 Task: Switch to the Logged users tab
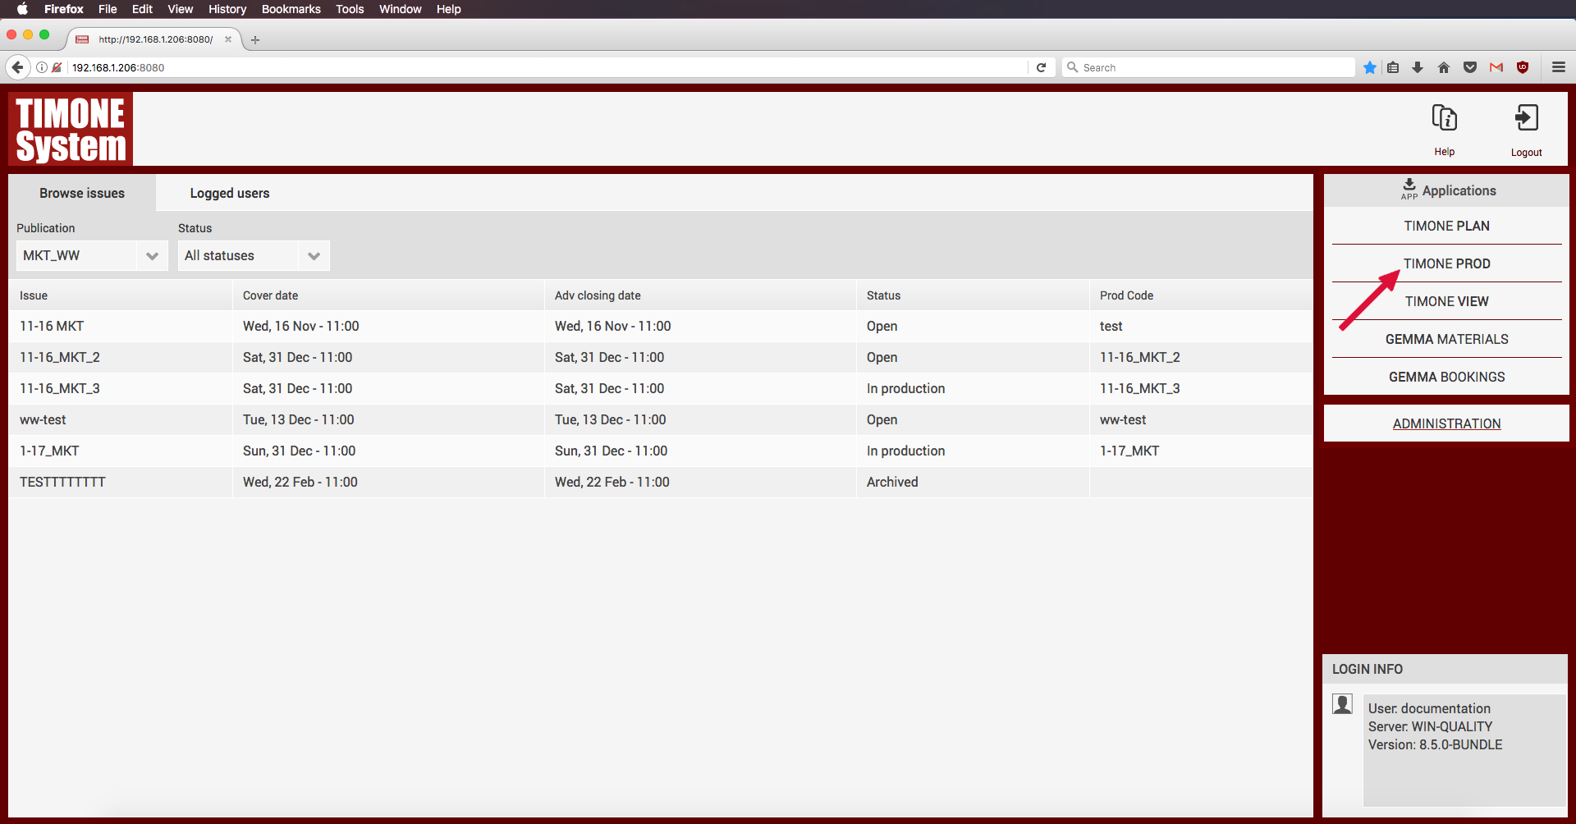(230, 193)
